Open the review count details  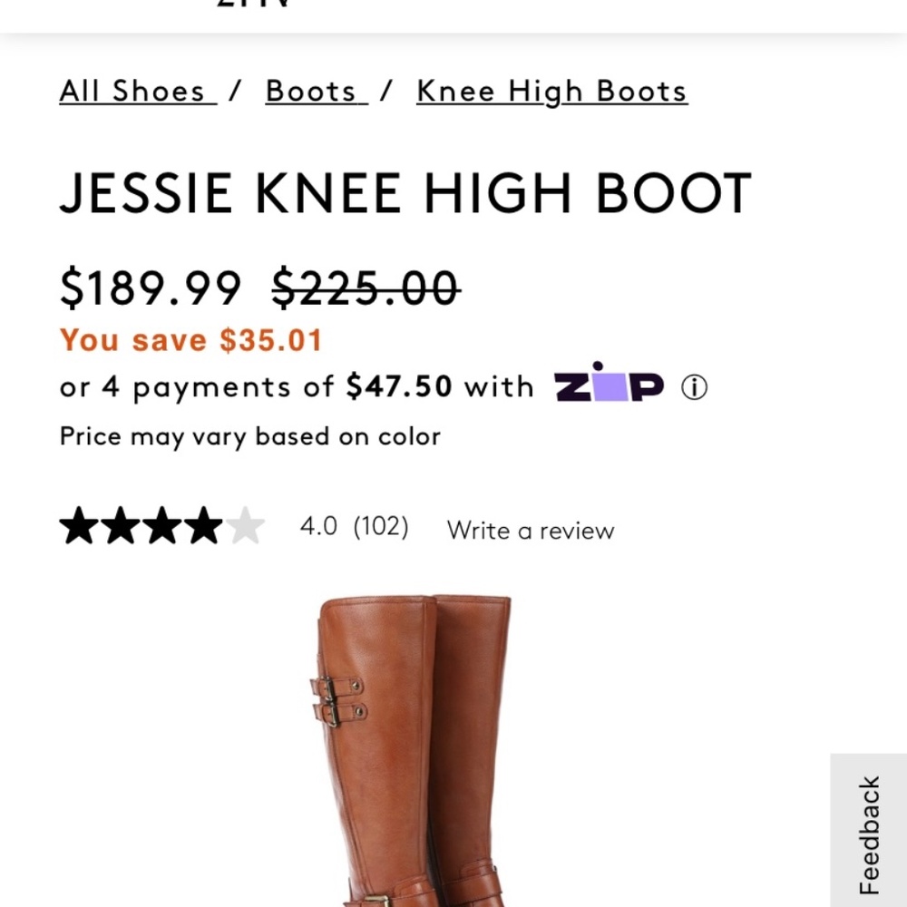click(x=382, y=526)
